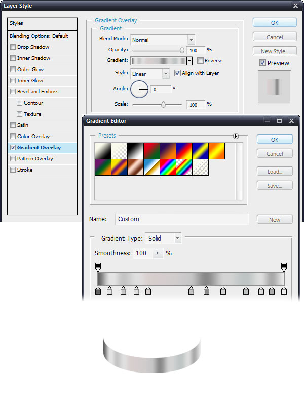The width and height of the screenshot is (304, 406).
Task: Choose the Transparent Rainbow preset
Action: point(184,167)
